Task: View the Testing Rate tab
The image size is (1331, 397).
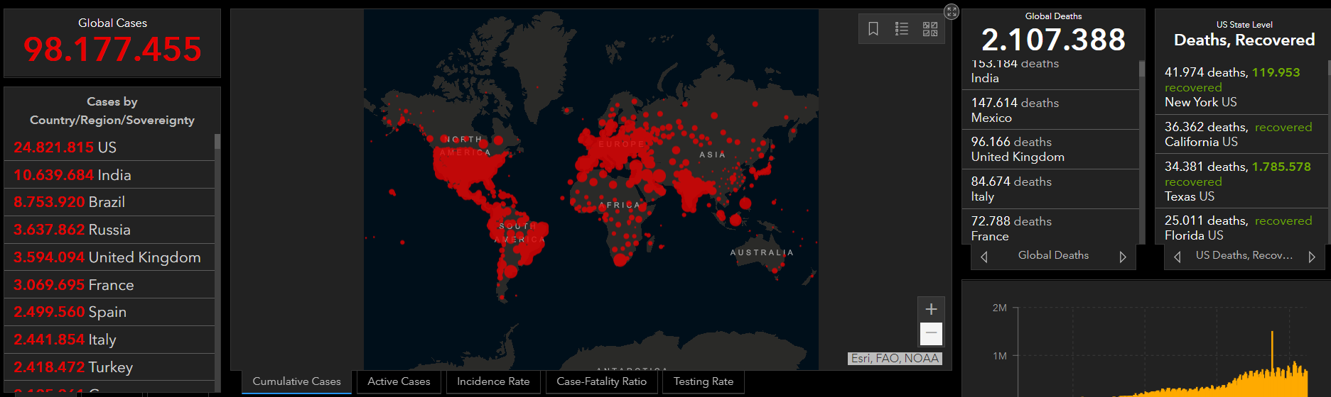Action: pos(703,381)
